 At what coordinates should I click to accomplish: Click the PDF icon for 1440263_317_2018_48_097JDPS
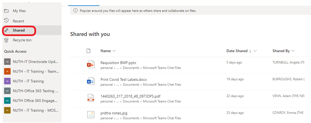click(x=91, y=98)
